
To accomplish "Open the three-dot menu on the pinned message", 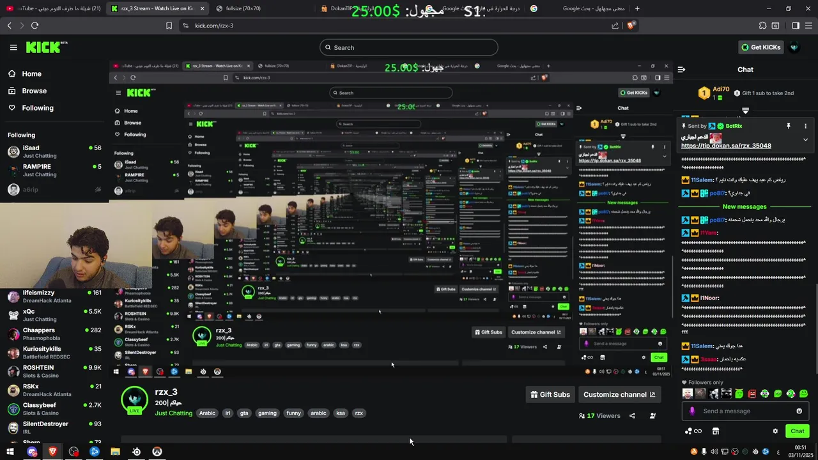I will tap(805, 126).
